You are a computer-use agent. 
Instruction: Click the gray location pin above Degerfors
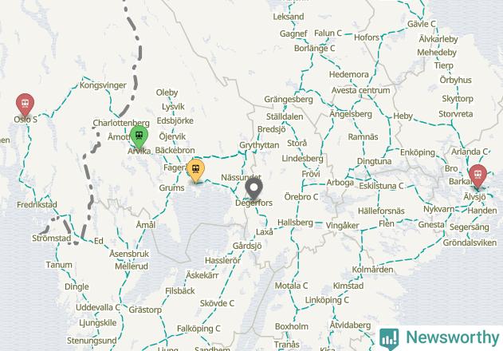click(253, 189)
